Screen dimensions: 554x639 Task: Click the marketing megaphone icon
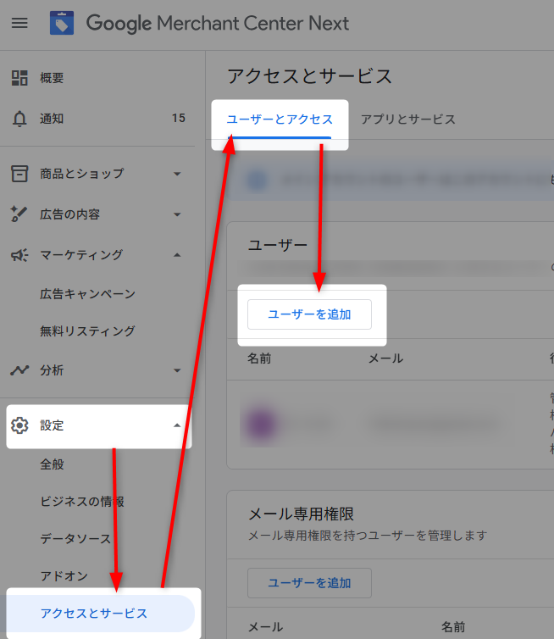[19, 255]
